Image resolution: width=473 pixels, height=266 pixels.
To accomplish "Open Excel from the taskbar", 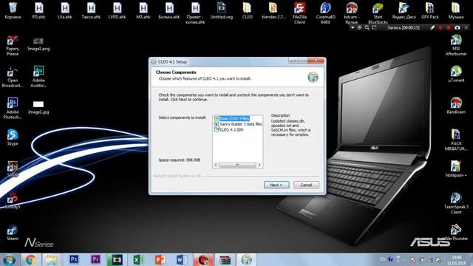I will (x=138, y=259).
